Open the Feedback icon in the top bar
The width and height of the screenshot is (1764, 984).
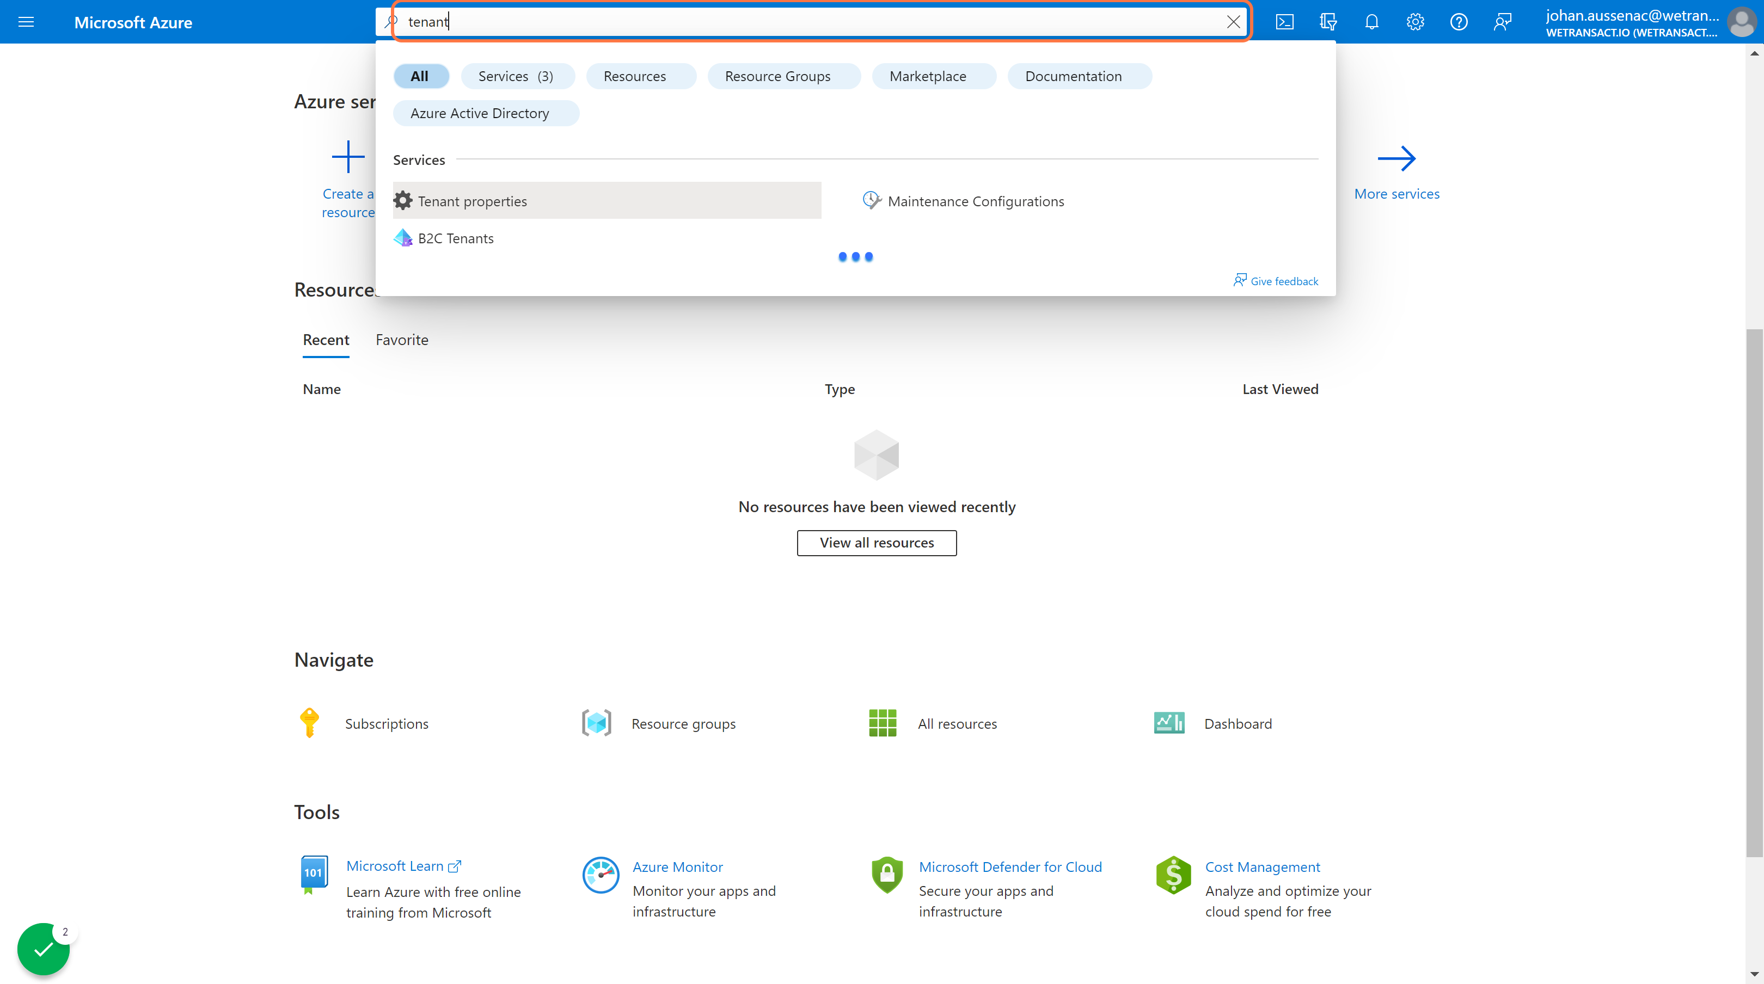(x=1503, y=22)
